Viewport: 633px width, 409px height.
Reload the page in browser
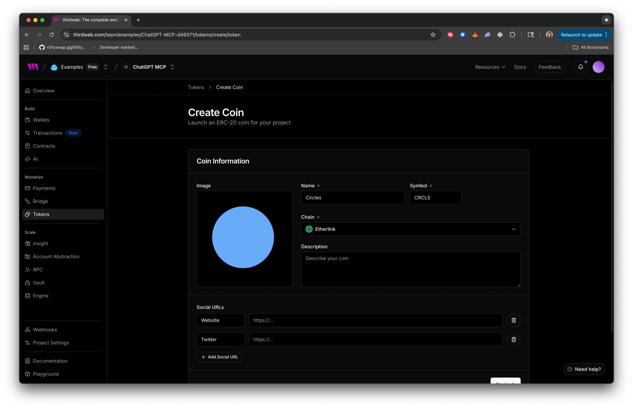point(52,35)
